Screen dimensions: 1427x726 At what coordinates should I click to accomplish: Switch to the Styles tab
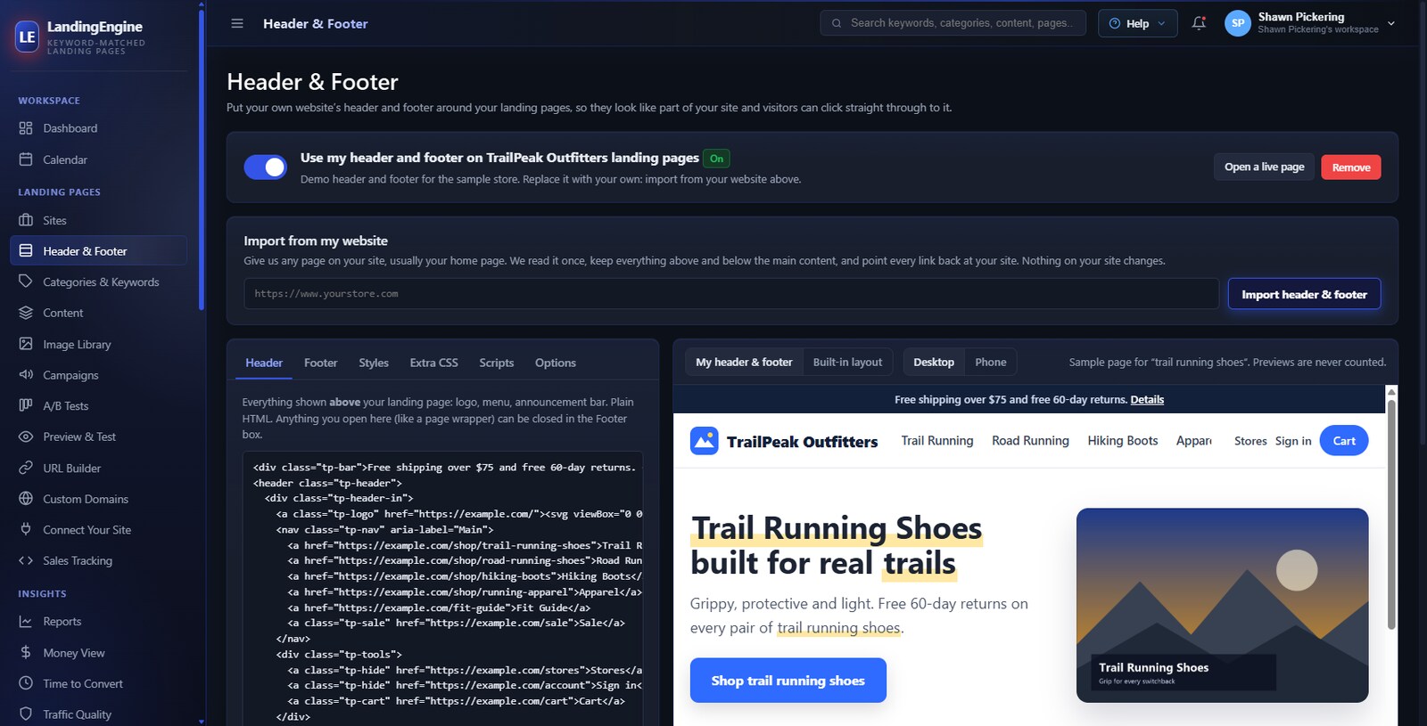point(374,363)
